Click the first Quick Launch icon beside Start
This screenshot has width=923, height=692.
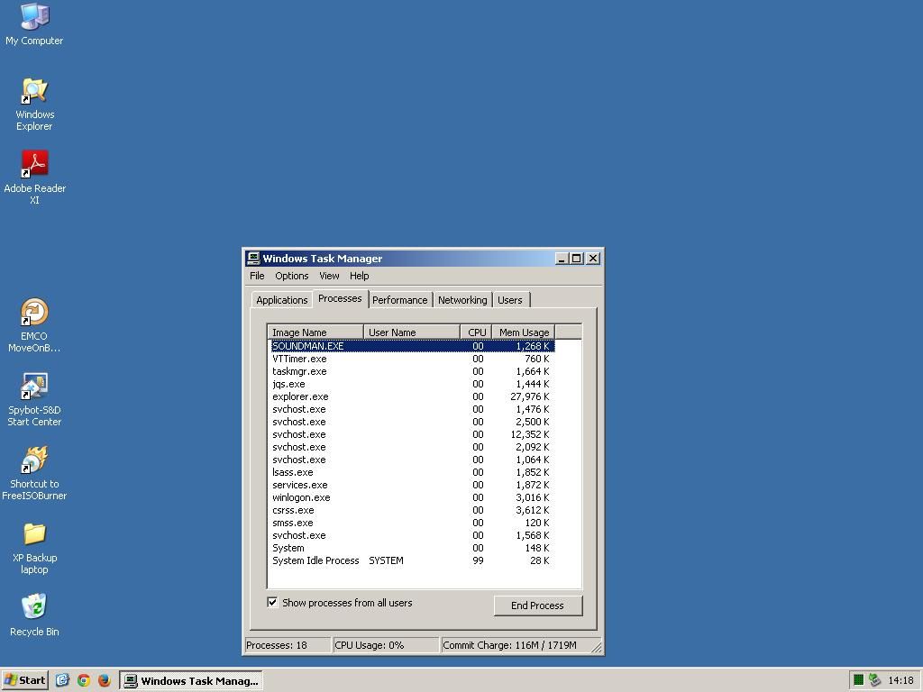point(62,680)
